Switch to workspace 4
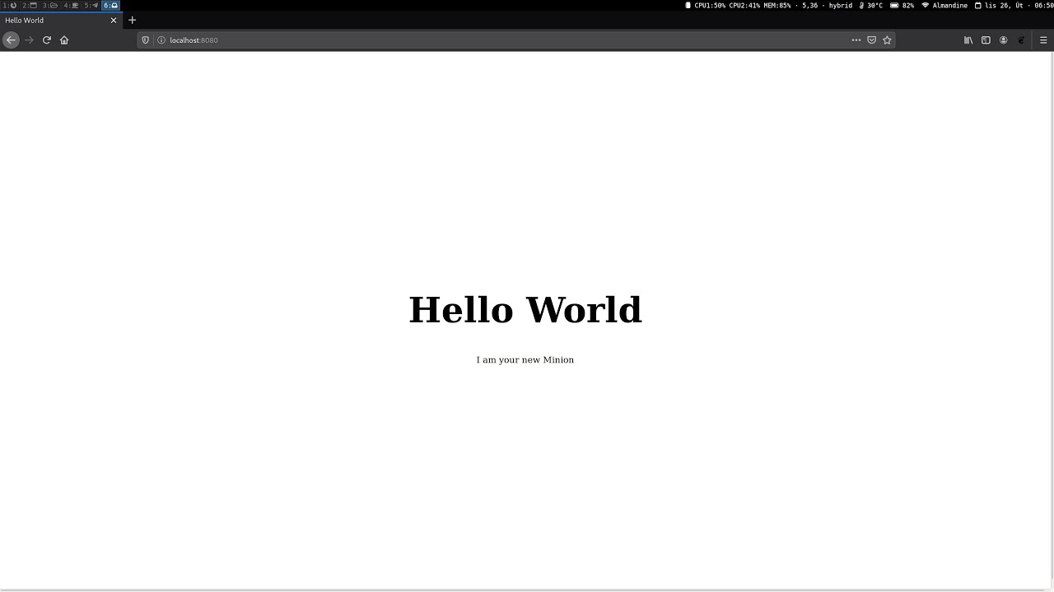The height and width of the screenshot is (592, 1054). coord(71,5)
